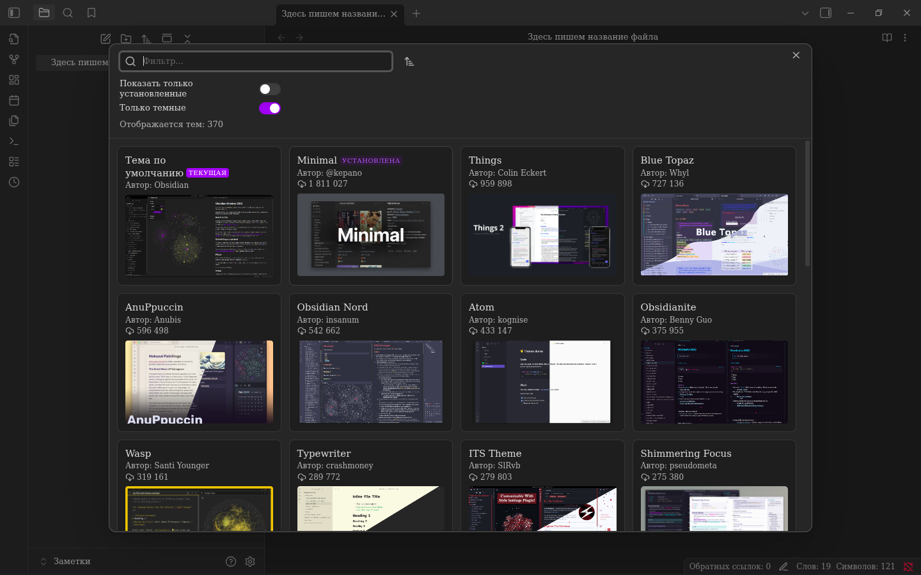Open today's daily note calendar icon
The height and width of the screenshot is (575, 921).
14,100
